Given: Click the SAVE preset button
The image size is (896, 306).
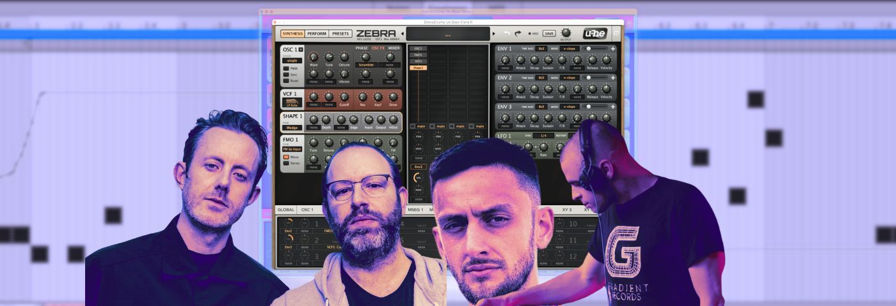Looking at the screenshot, I should pos(549,33).
